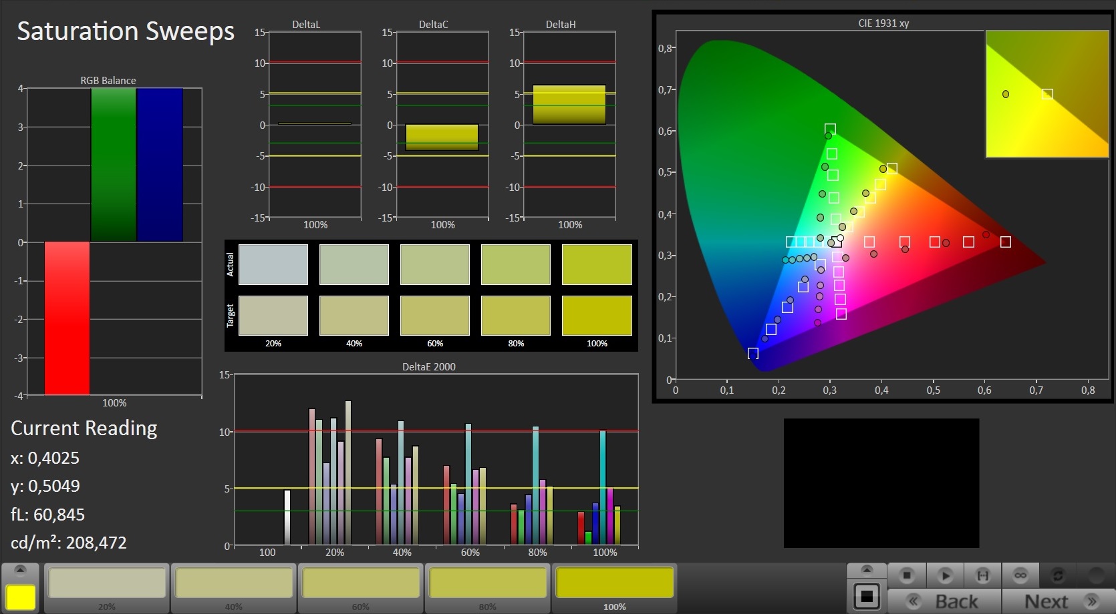
Task: Click the Actual 100% color patch
Action: click(597, 264)
